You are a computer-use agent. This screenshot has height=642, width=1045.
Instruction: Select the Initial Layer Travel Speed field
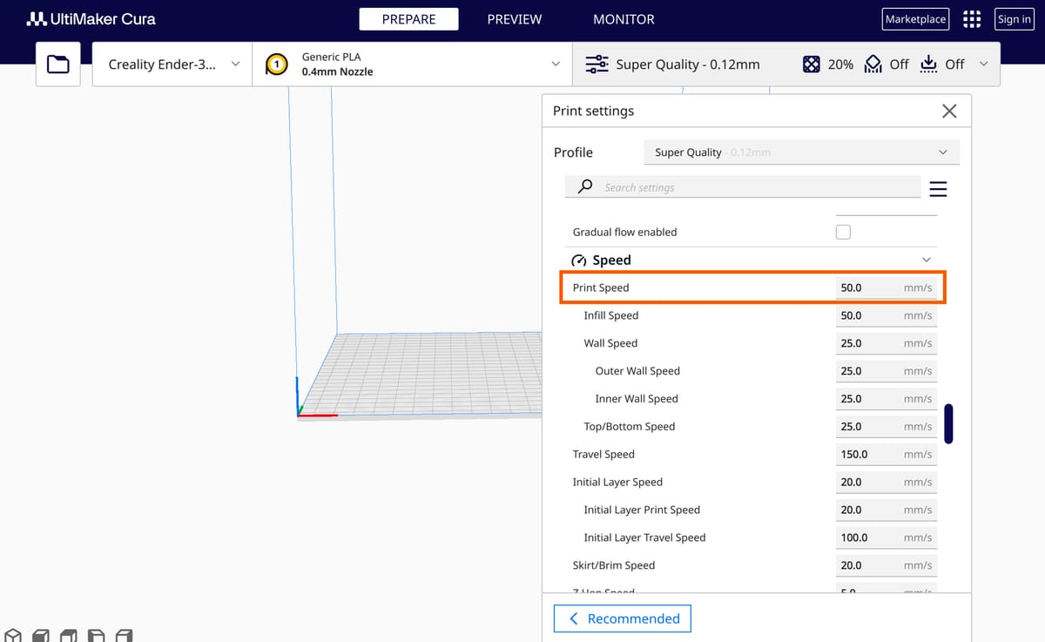click(x=886, y=538)
